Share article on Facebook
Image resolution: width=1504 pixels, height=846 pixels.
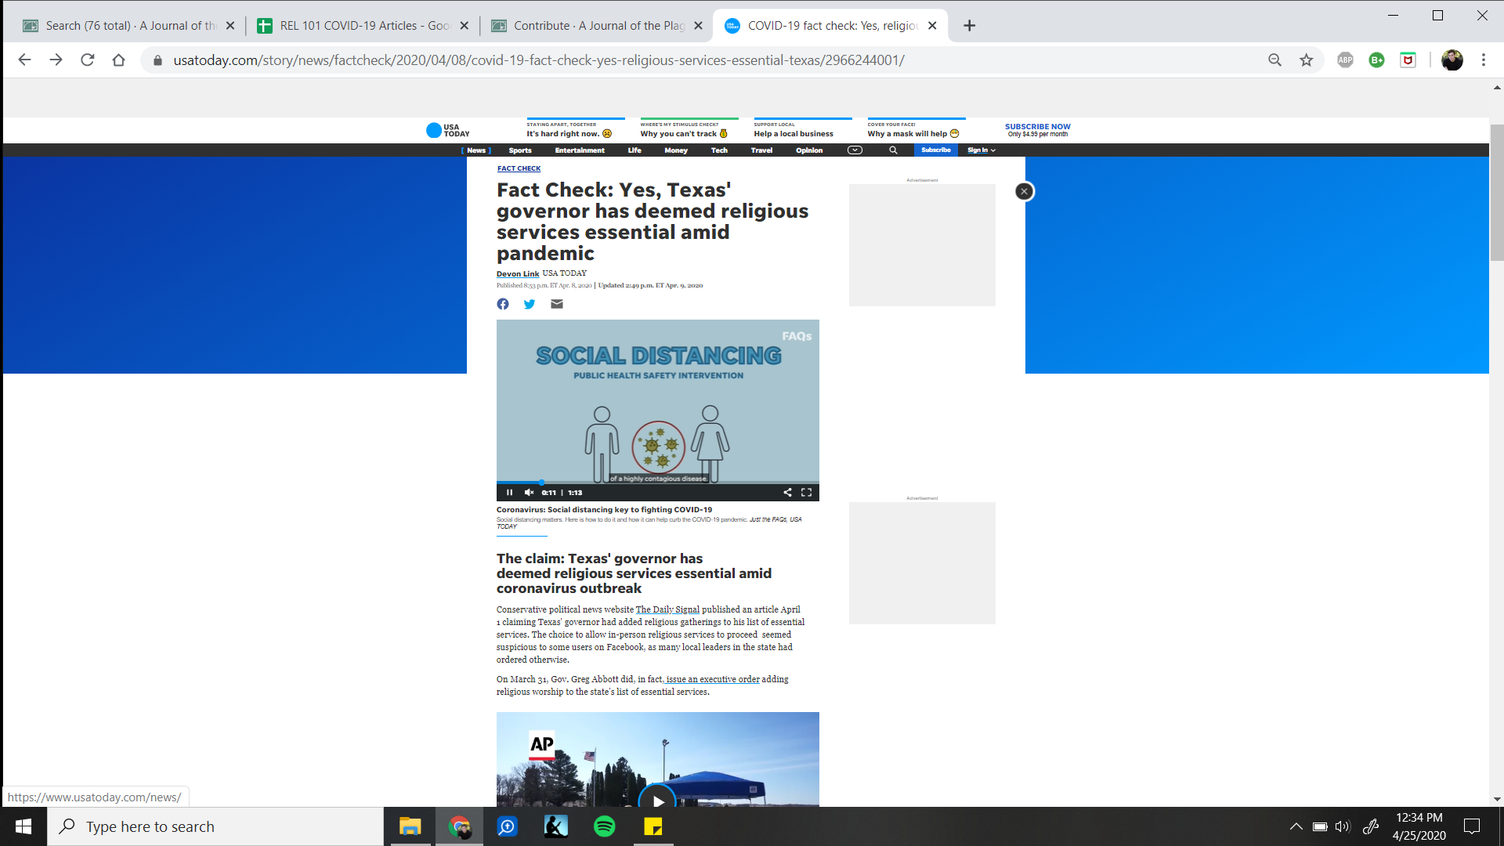click(503, 304)
